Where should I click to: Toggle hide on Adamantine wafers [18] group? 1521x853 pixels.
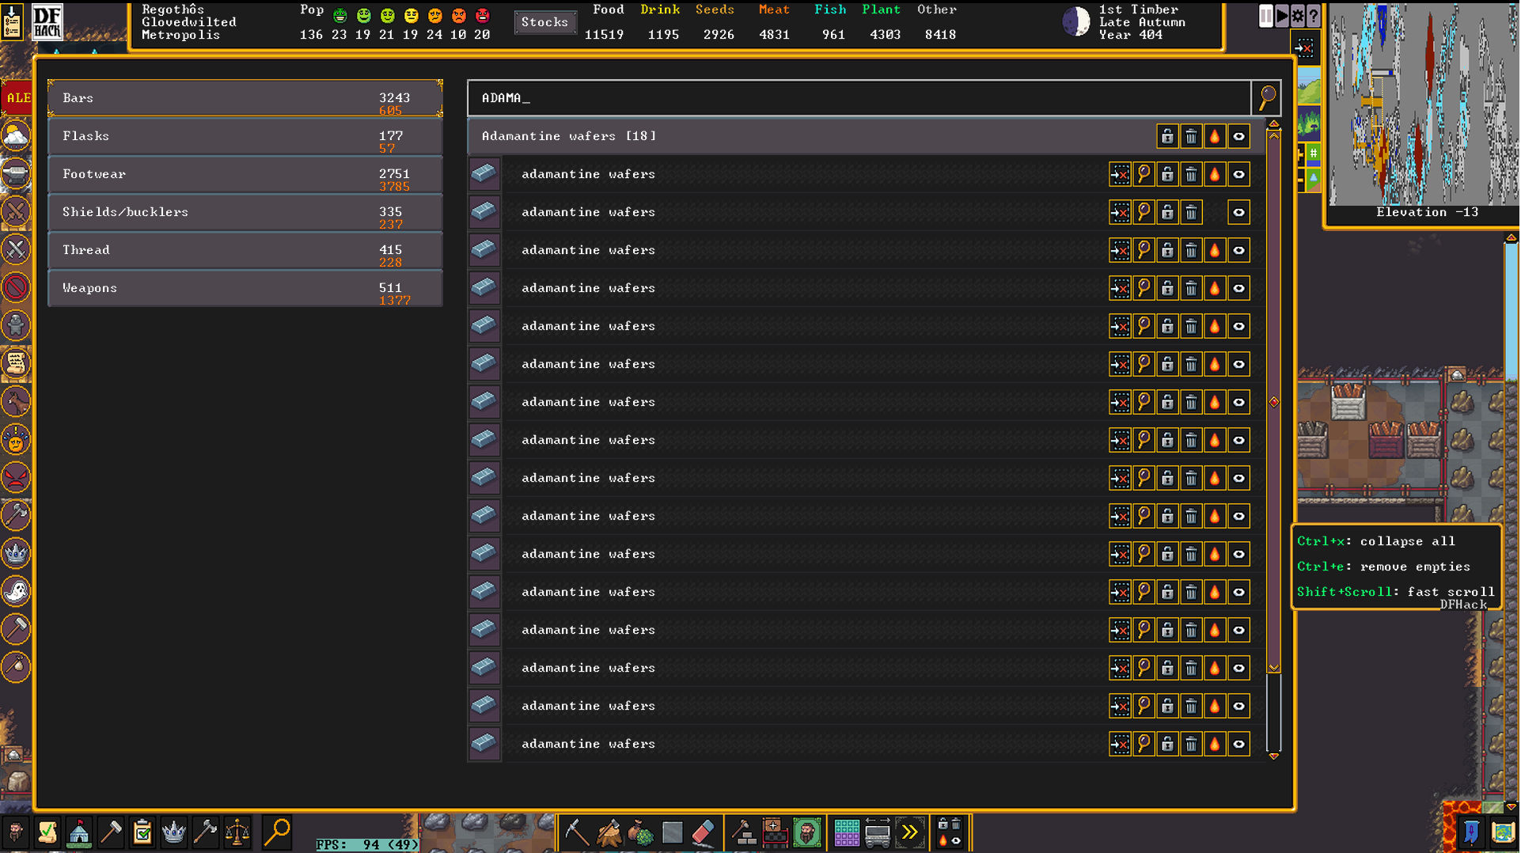(x=1238, y=136)
